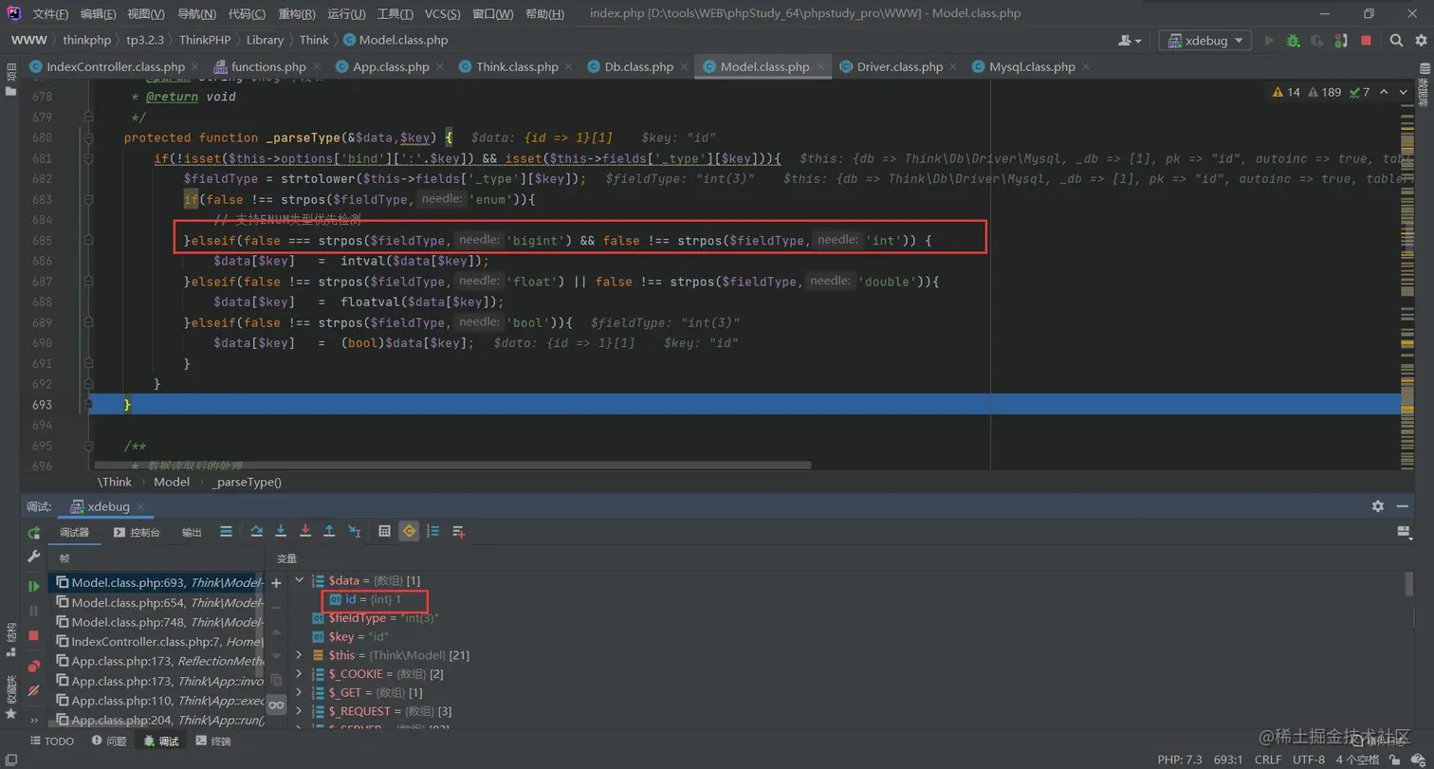Screen dimensions: 1434x769
Task: Click Step Out debugger icon
Action: [x=329, y=531]
